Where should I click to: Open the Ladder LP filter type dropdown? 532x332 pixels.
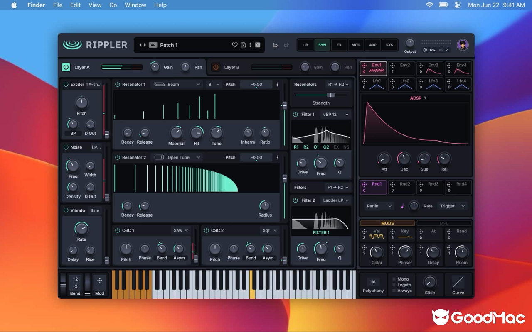(x=335, y=200)
